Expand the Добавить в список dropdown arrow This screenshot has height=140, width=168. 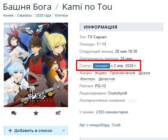(x=63, y=131)
